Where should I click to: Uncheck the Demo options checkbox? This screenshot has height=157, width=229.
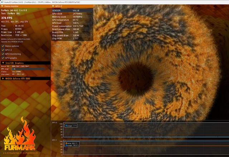(3, 46)
